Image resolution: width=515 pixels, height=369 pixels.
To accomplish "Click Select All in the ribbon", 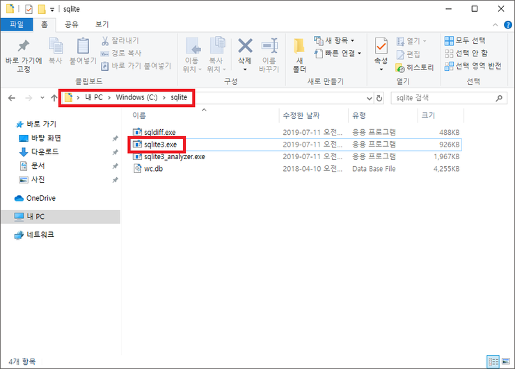I will 466,40.
